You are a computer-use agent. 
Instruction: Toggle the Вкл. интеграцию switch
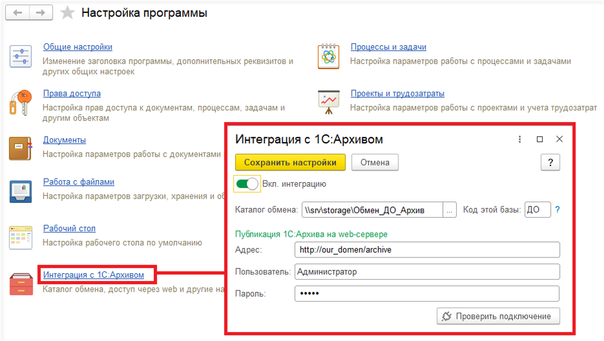coord(247,184)
